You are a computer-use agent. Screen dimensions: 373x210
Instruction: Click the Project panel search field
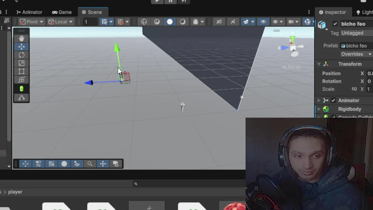point(189,184)
